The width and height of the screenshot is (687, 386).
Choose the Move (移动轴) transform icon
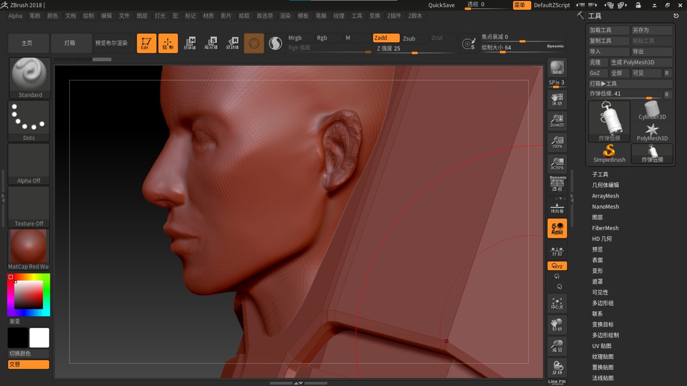pyautogui.click(x=190, y=43)
